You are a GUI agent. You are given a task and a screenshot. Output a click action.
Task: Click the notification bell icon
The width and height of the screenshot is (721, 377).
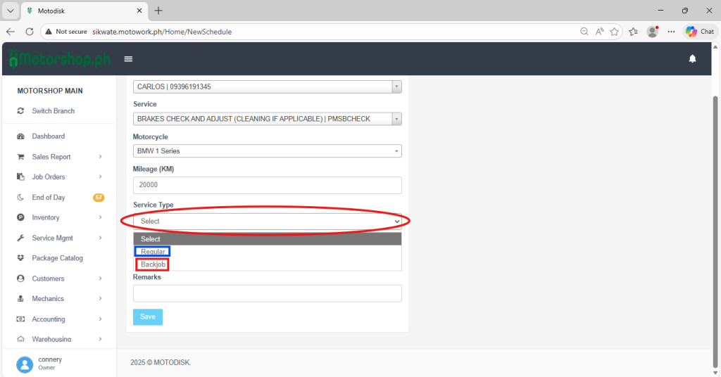(x=692, y=59)
